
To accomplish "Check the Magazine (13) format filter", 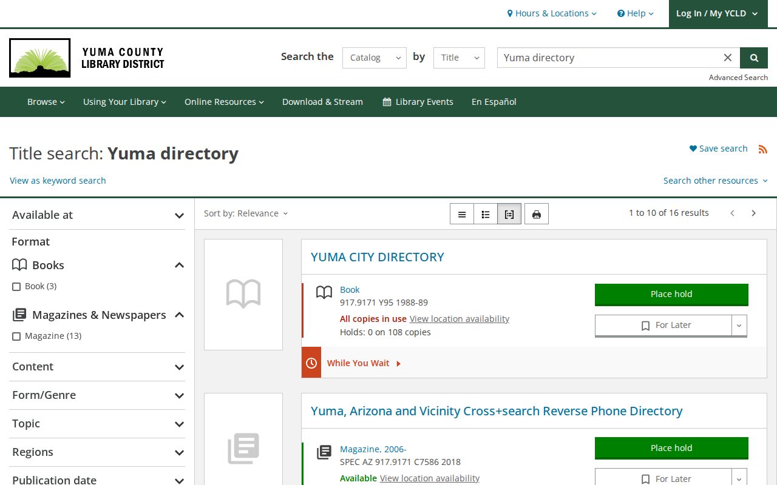I will coord(16,336).
